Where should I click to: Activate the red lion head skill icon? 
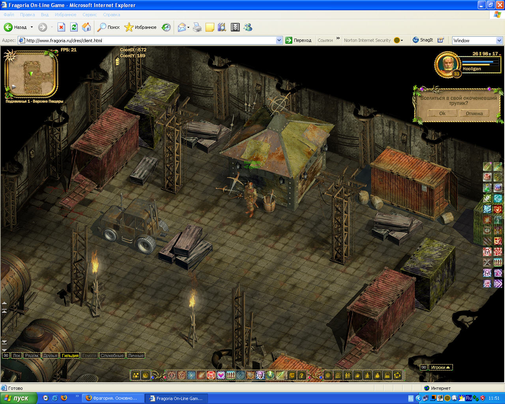(498, 209)
